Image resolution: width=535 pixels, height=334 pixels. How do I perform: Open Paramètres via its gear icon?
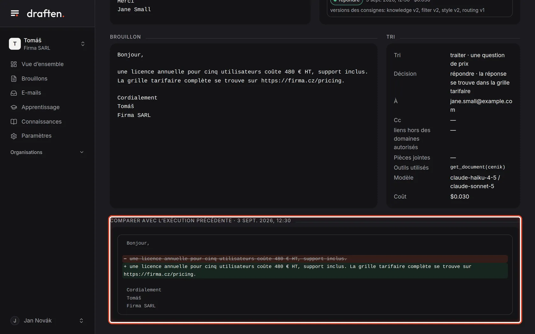click(x=14, y=136)
